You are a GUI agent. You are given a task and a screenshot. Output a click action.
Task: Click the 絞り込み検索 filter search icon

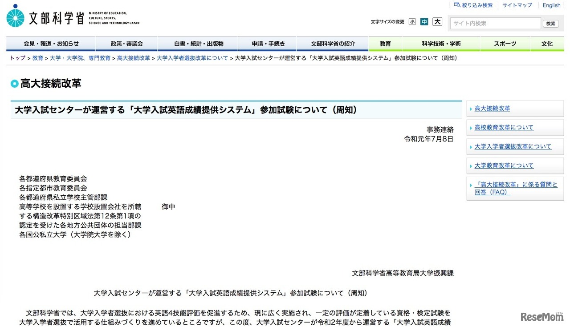coord(457,5)
